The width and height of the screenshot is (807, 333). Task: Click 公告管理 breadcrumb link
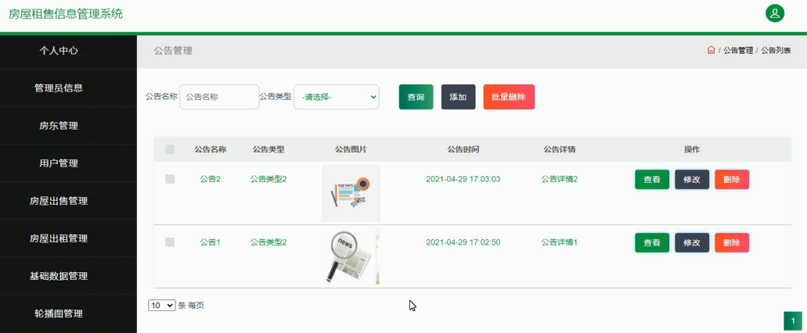pyautogui.click(x=738, y=50)
